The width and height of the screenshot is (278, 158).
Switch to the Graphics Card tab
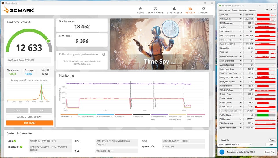pyautogui.click(x=224, y=10)
